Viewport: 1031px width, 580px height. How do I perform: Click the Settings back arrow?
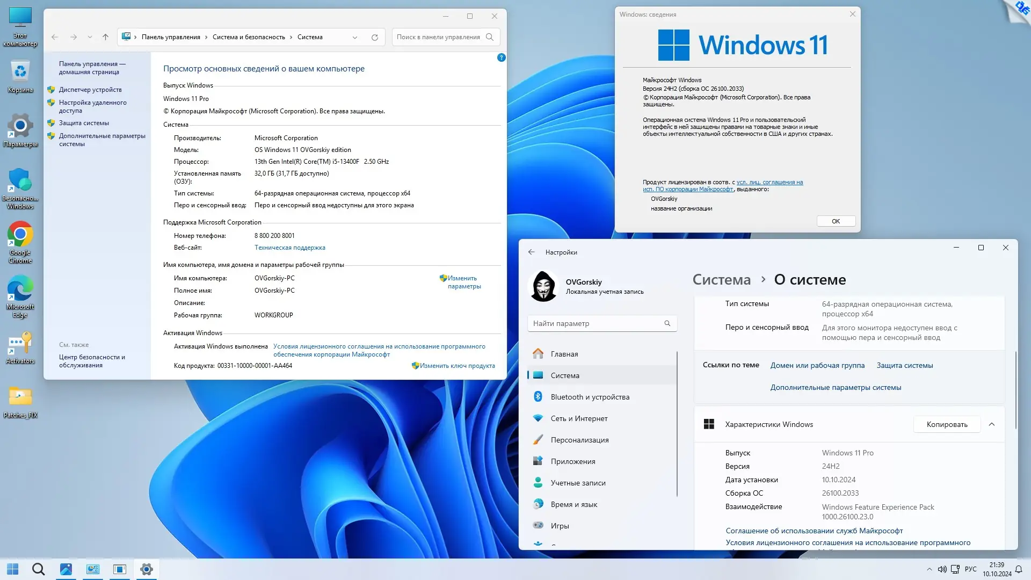pyautogui.click(x=531, y=252)
